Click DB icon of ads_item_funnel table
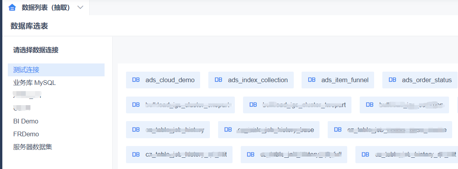This screenshot has width=458, height=169. point(312,80)
